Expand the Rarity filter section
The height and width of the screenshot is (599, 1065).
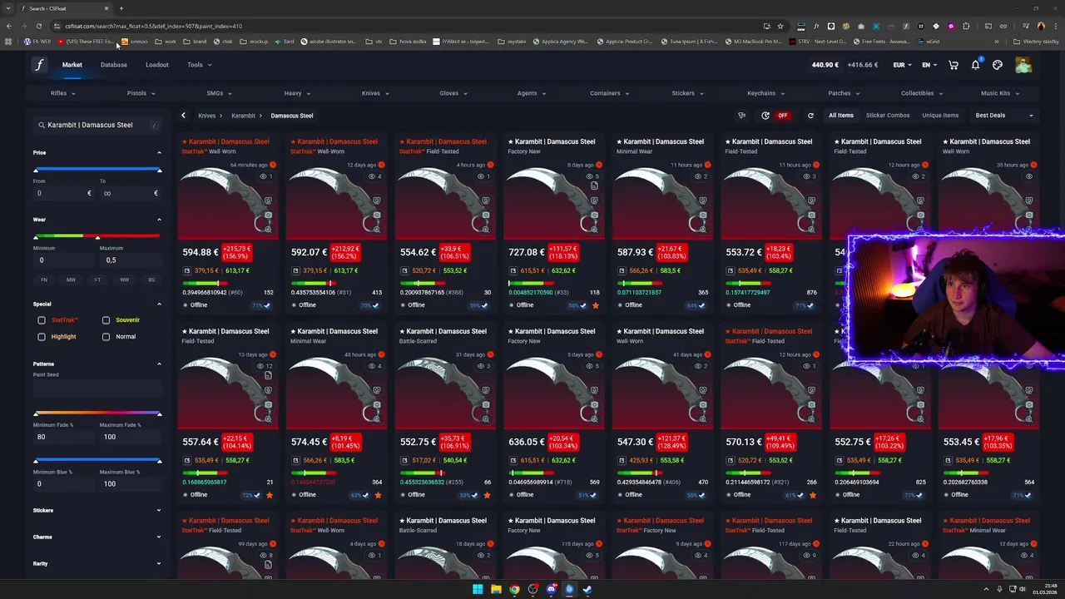(97, 564)
